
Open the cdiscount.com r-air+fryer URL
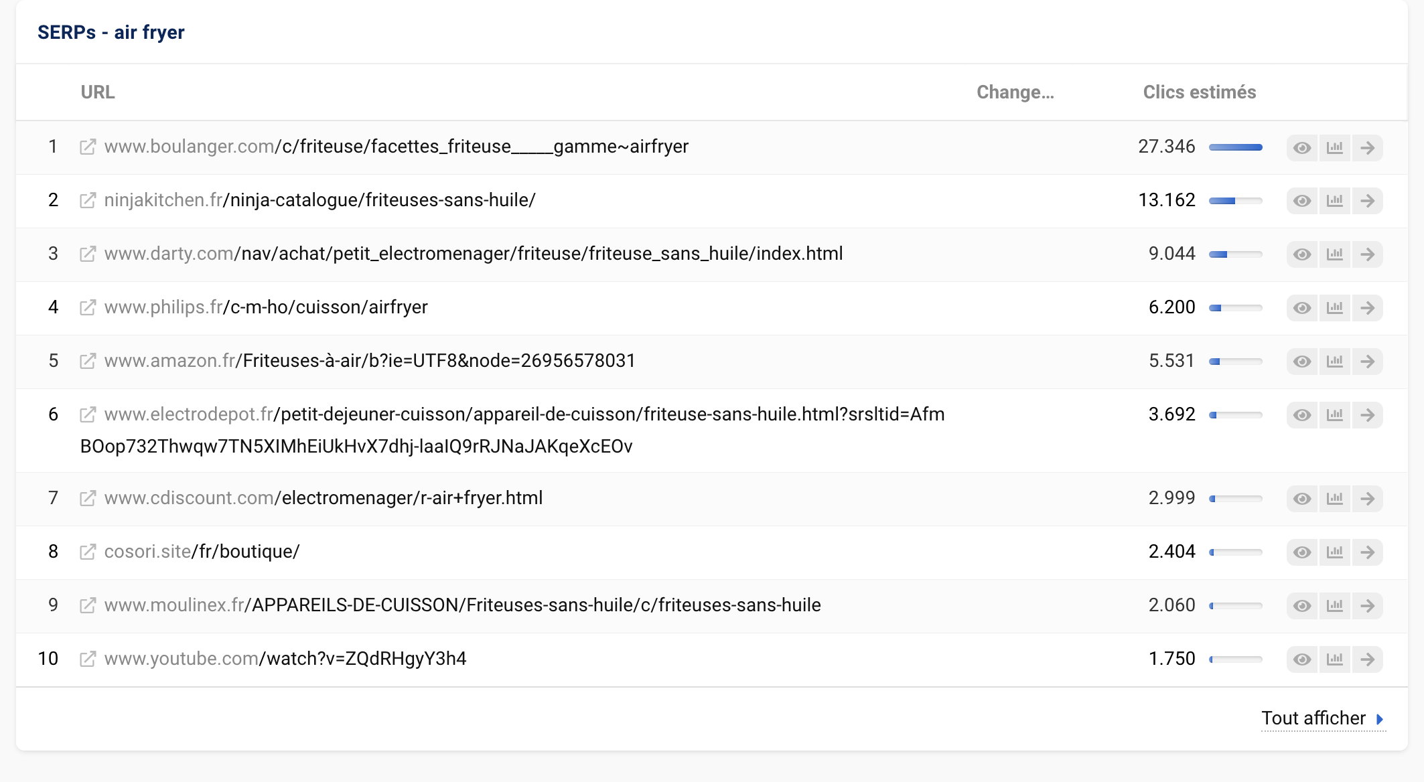click(324, 498)
